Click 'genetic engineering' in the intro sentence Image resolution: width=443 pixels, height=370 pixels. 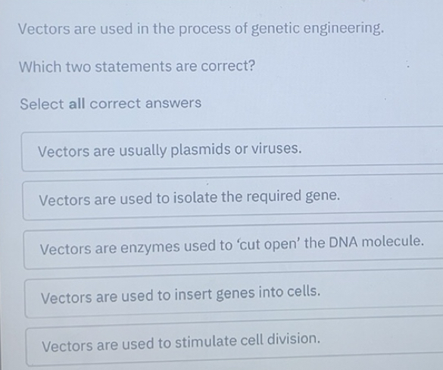317,29
